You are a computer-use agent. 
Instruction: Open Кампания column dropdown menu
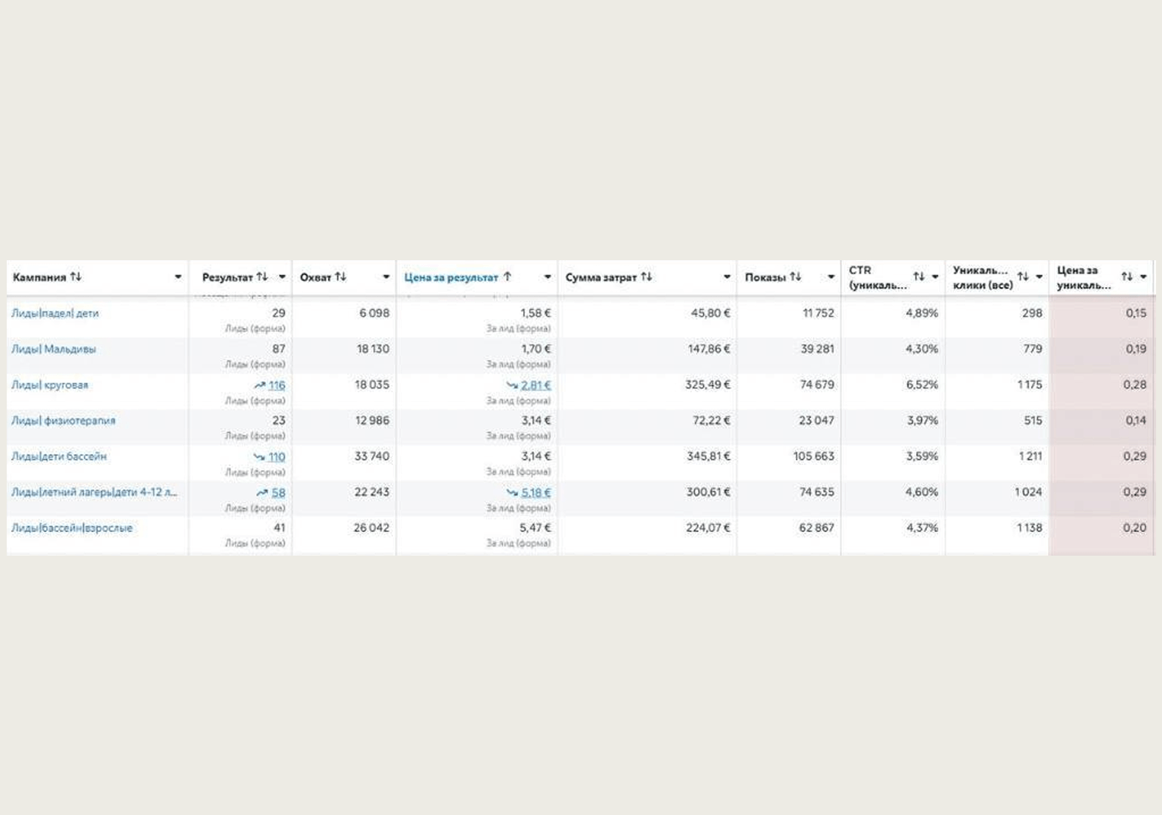[x=178, y=277]
